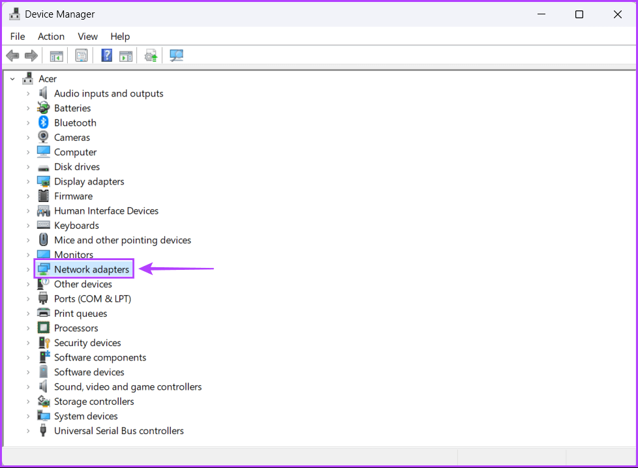Click the Update device driver toolbar icon
This screenshot has height=468, width=638.
pyautogui.click(x=151, y=55)
